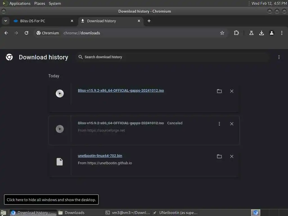Image resolution: width=288 pixels, height=216 pixels.
Task: Select the Download history taskbar entry
Action: click(x=33, y=213)
